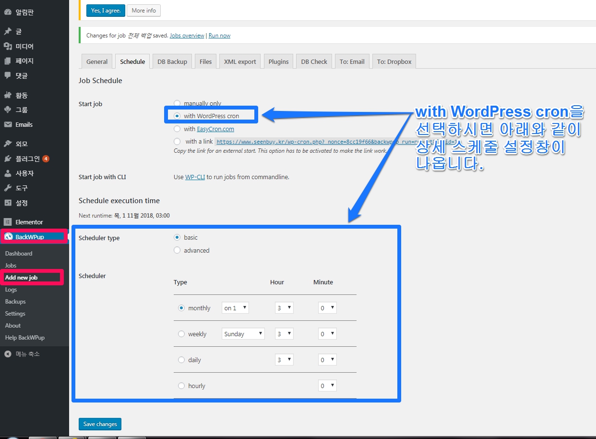The height and width of the screenshot is (439, 596).
Task: Follow the 'Run now' link
Action: pos(219,36)
